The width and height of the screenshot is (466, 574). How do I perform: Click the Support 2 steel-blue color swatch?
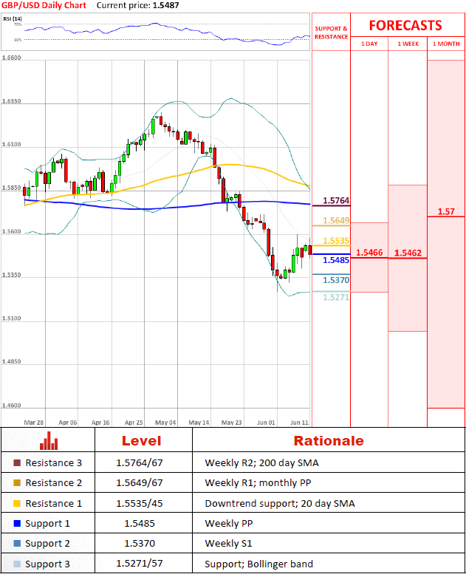click(17, 543)
